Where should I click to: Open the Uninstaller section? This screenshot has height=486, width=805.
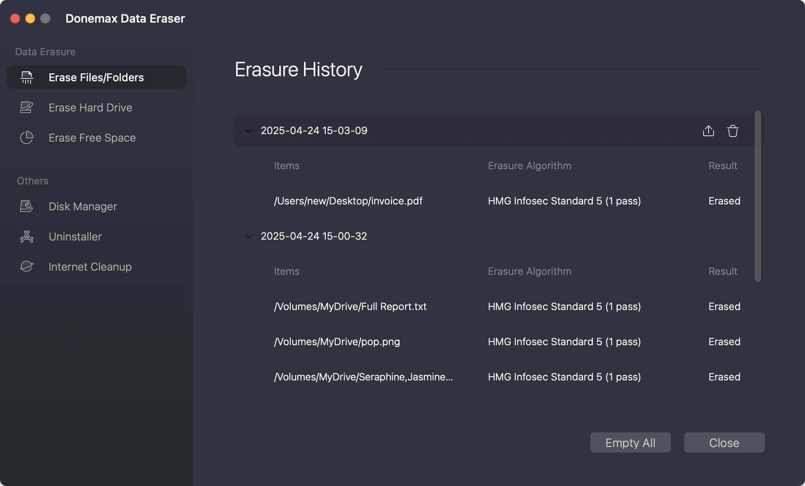click(96, 237)
